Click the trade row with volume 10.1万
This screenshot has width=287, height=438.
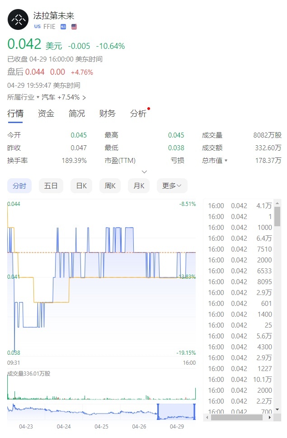[x=240, y=380]
